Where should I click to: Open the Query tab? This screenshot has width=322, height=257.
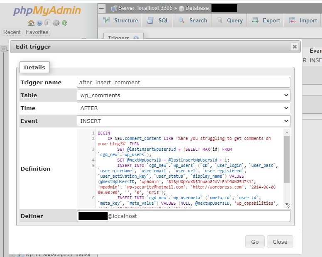click(229, 20)
